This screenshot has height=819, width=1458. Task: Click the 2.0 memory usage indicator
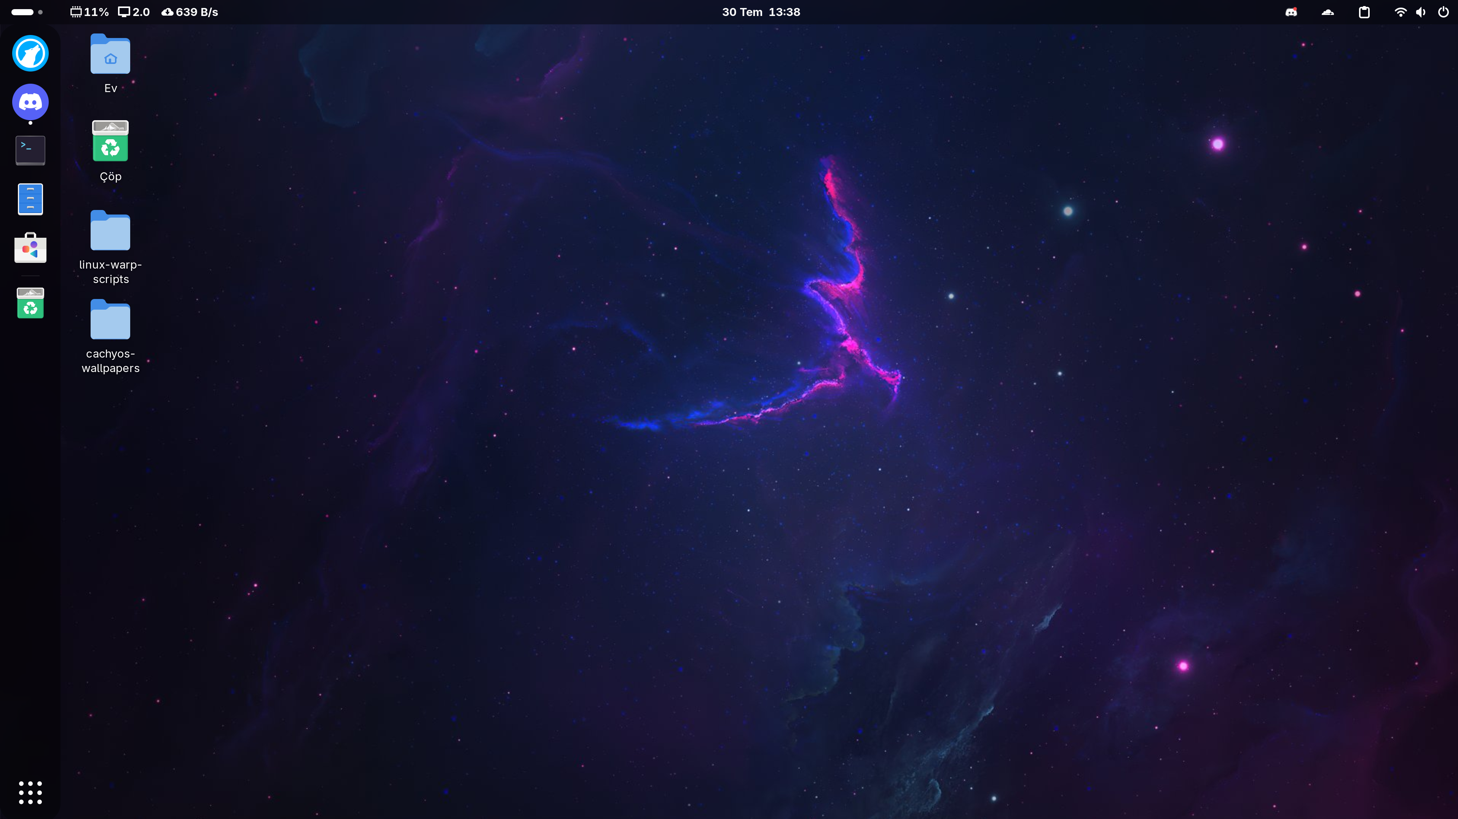[134, 12]
